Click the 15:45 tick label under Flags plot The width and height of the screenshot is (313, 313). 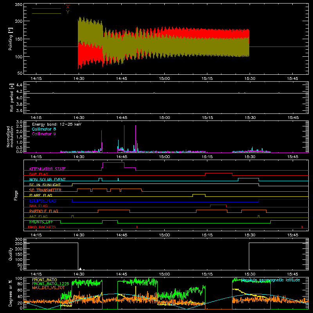[293, 235]
